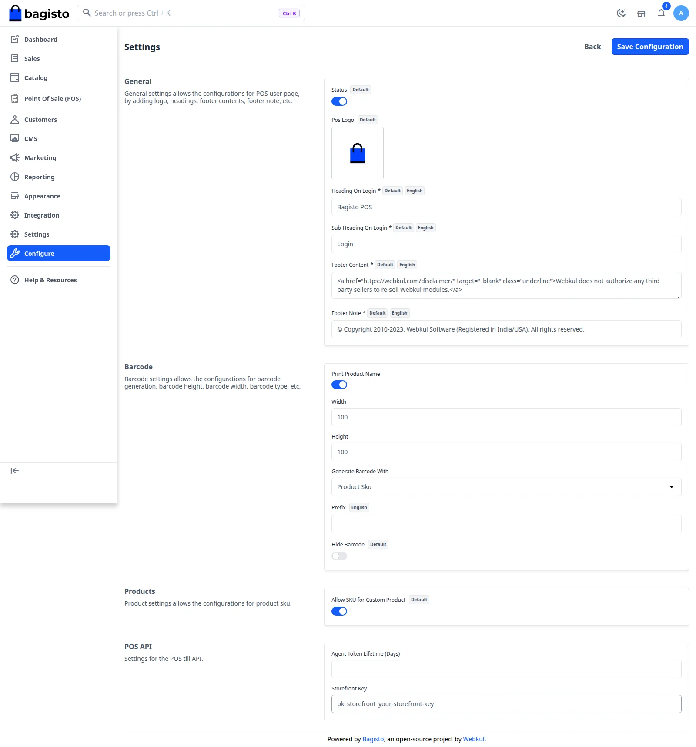This screenshot has width=696, height=747.
Task: Click the Agent Token Lifetime field
Action: (506, 669)
